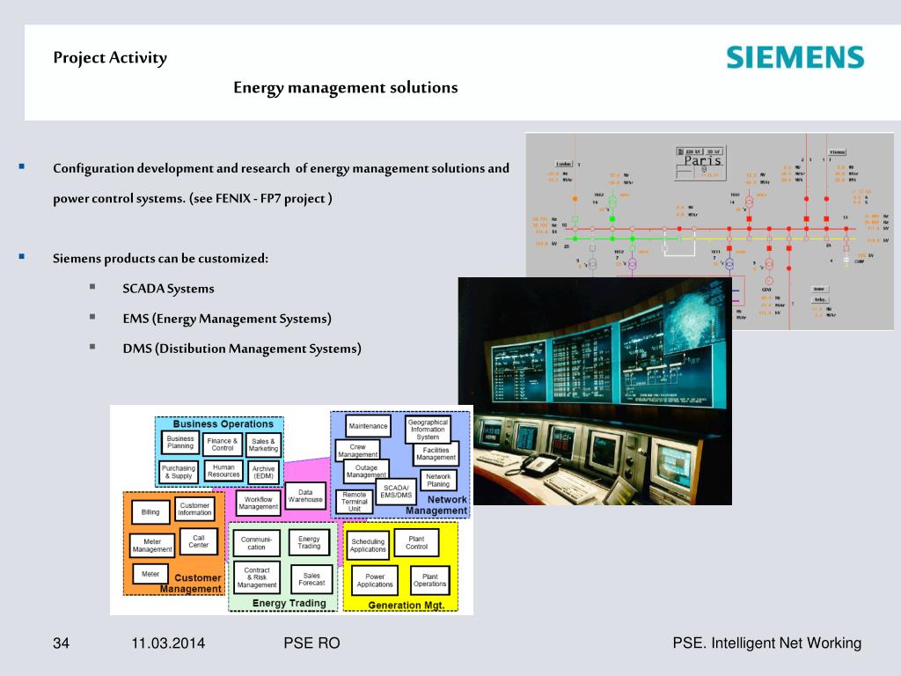Click the "Purchasing & Supply" box
The image size is (901, 676).
(179, 472)
